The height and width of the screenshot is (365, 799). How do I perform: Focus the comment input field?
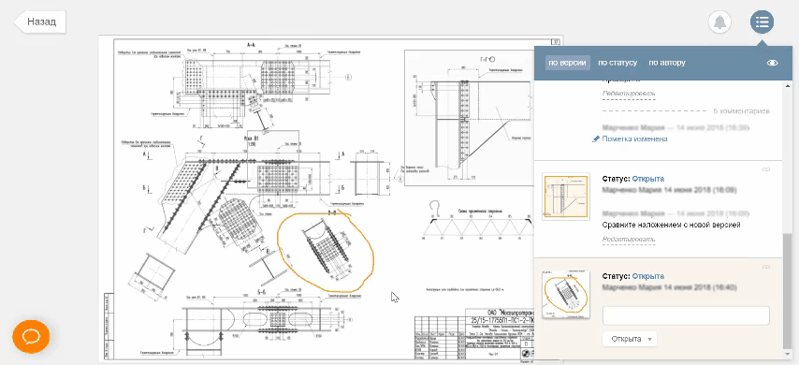(x=686, y=315)
